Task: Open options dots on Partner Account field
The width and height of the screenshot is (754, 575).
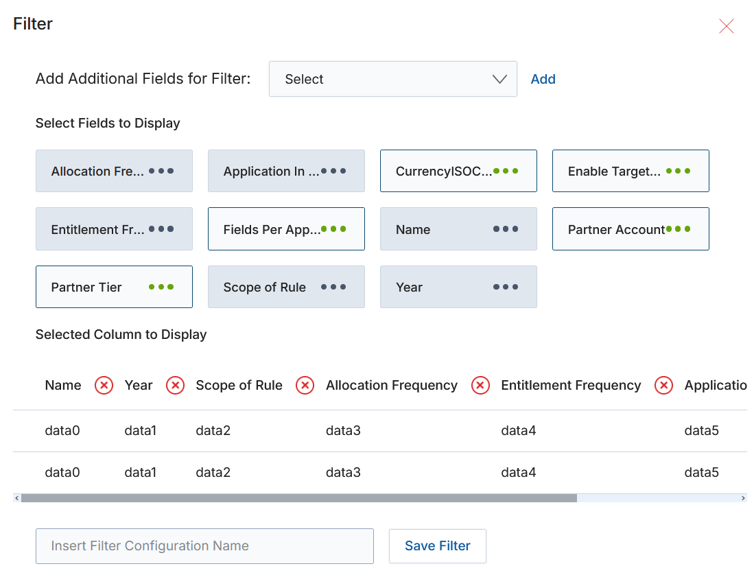Action: [x=678, y=229]
